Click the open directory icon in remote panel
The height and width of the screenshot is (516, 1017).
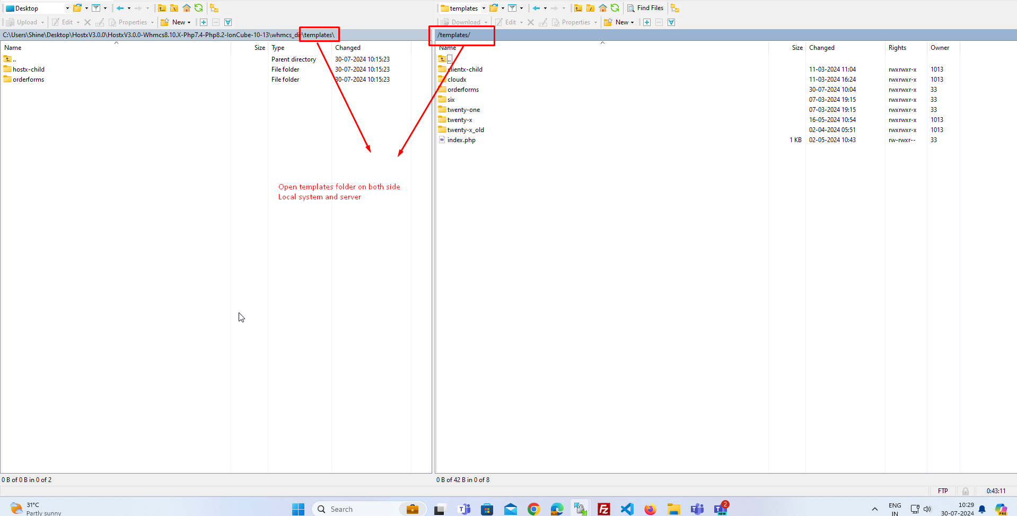[x=494, y=8]
